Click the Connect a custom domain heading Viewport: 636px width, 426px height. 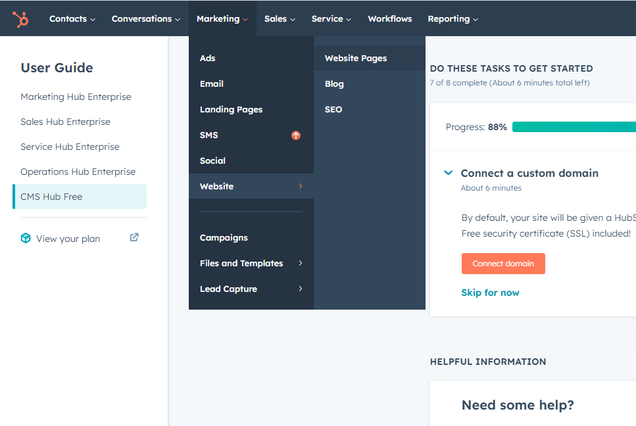tap(529, 173)
